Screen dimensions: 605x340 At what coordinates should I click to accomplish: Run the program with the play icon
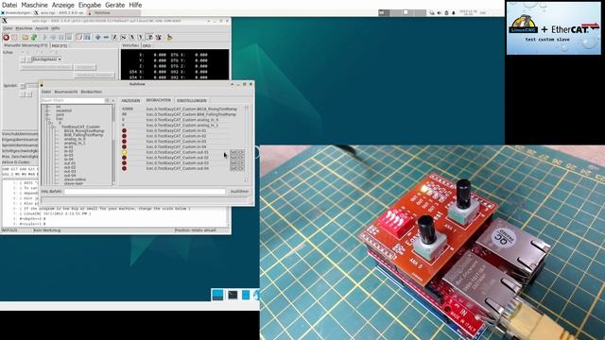pos(44,38)
